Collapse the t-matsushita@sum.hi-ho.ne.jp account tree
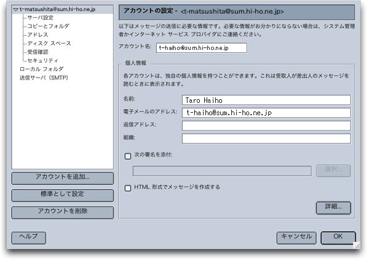 tap(15, 10)
